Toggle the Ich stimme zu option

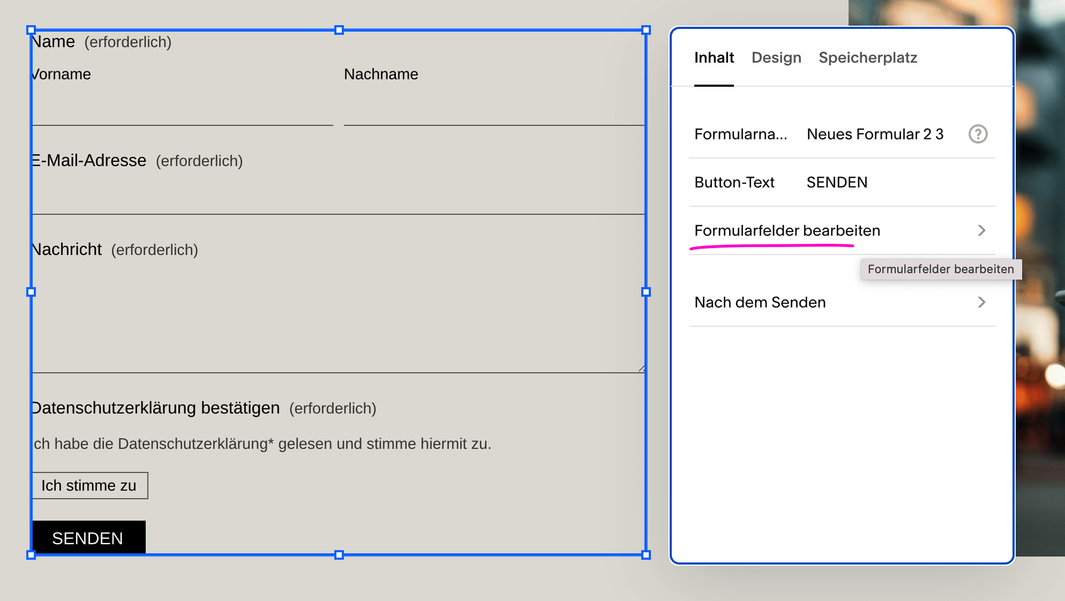tap(89, 485)
